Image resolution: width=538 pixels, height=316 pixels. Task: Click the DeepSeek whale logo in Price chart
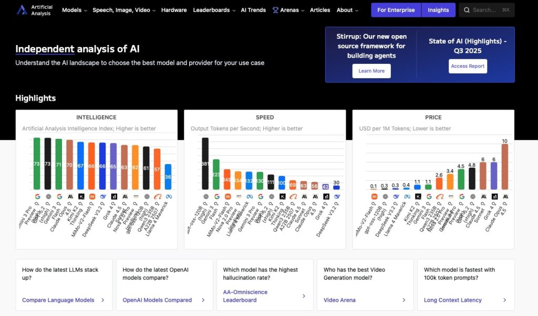(396, 196)
